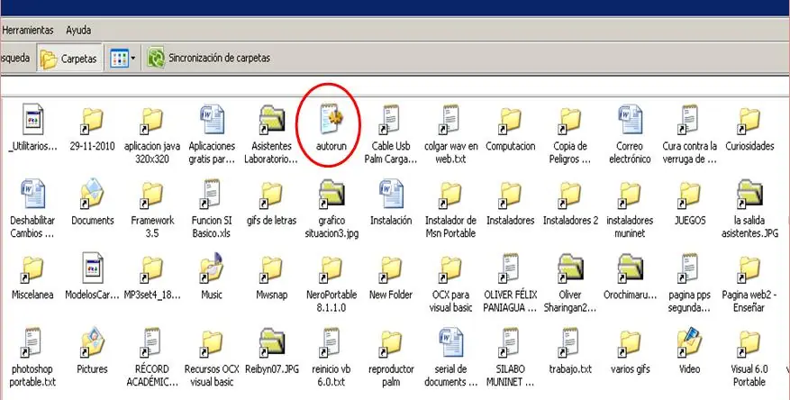Select Cura contra la verruga text file
Screen dimensions: 790x400
pos(689,120)
